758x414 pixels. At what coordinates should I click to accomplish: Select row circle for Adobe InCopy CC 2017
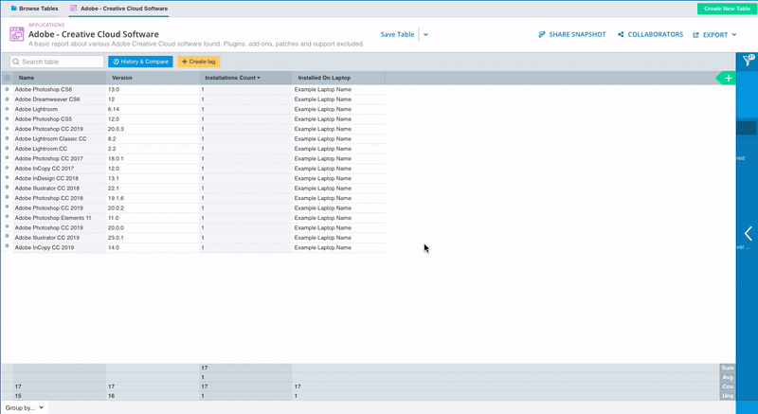[x=7, y=168]
